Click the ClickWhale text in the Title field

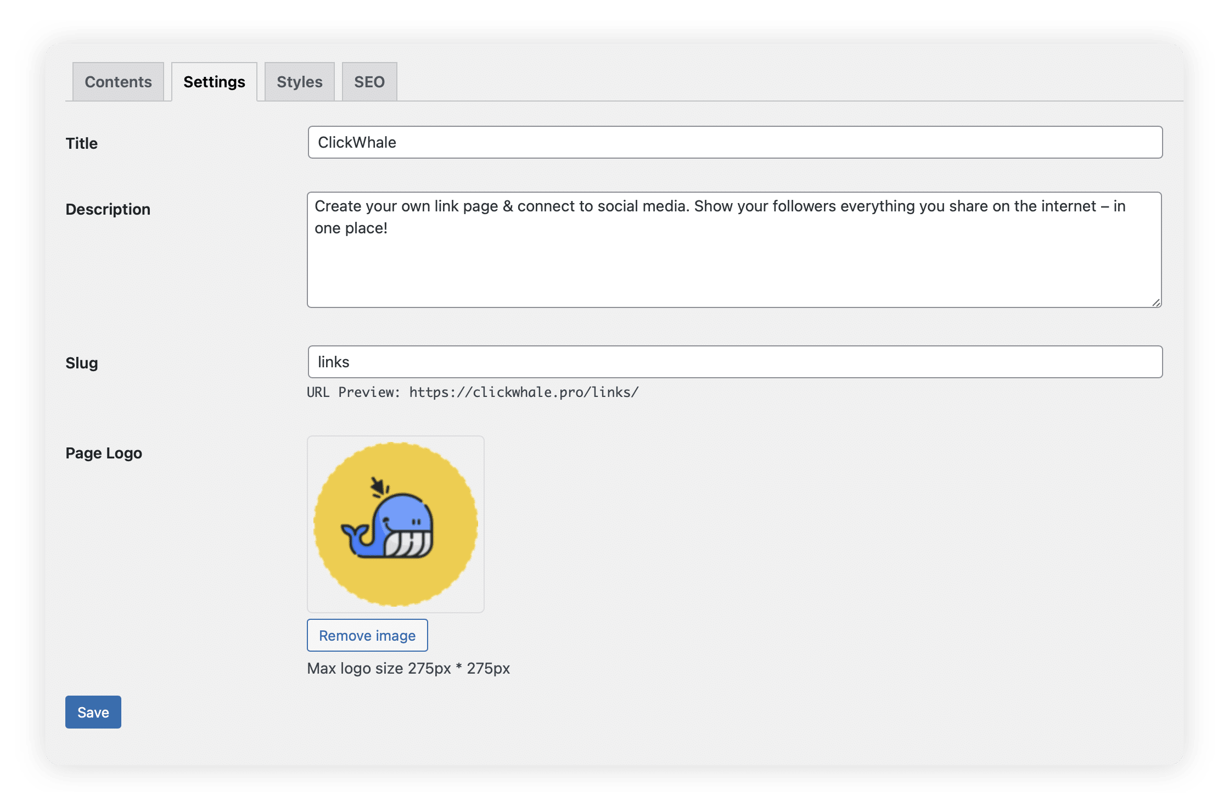click(357, 142)
